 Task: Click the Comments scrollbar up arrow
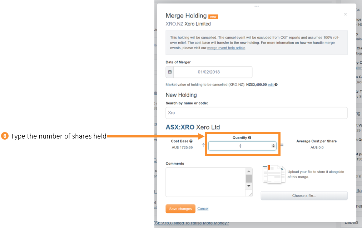pyautogui.click(x=249, y=171)
